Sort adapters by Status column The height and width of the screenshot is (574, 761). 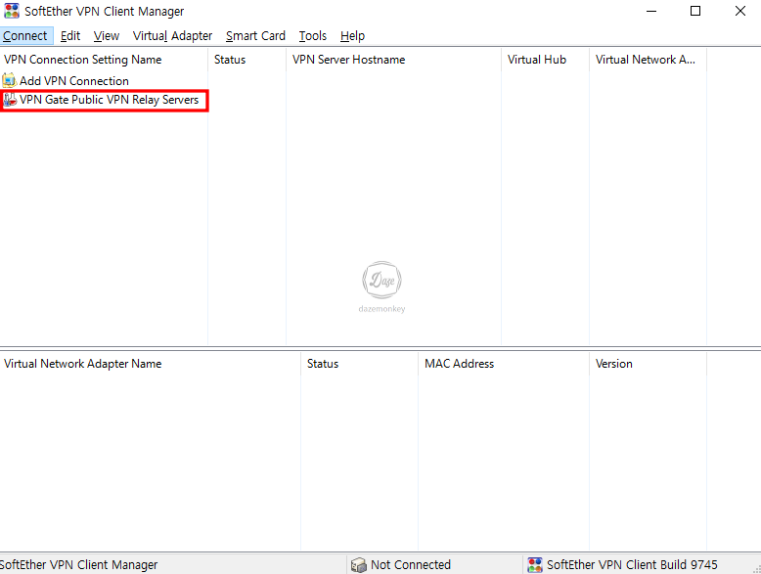click(359, 364)
